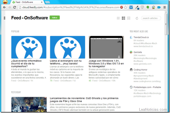Click the PortableApps.com feed icon
170x113 pixels.
pos(131,87)
